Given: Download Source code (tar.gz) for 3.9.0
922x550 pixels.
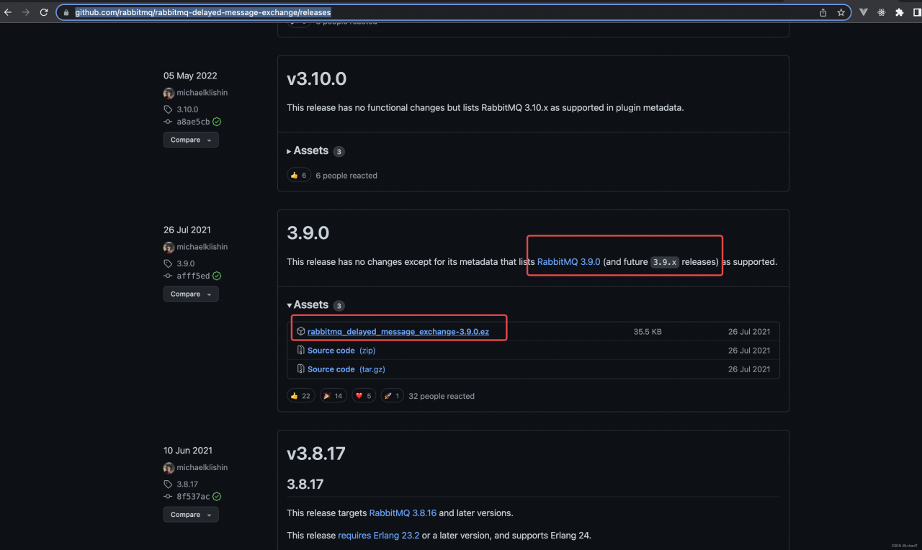Looking at the screenshot, I should pos(346,369).
